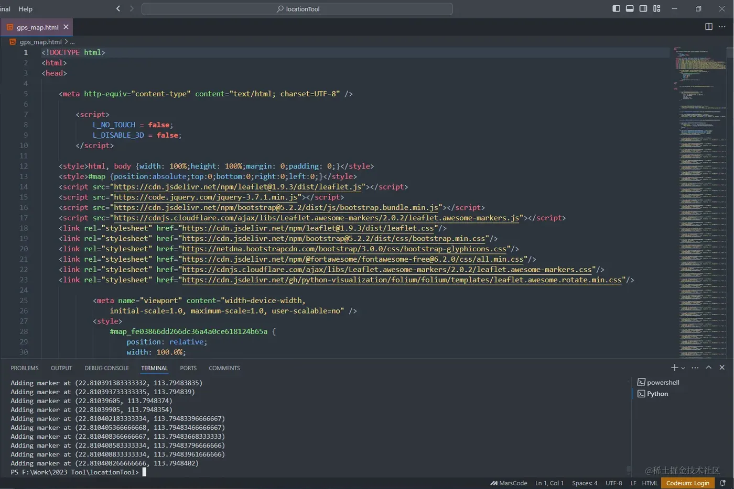Open the leaflet.js CDN link
The height and width of the screenshot is (489, 734).
(x=238, y=187)
